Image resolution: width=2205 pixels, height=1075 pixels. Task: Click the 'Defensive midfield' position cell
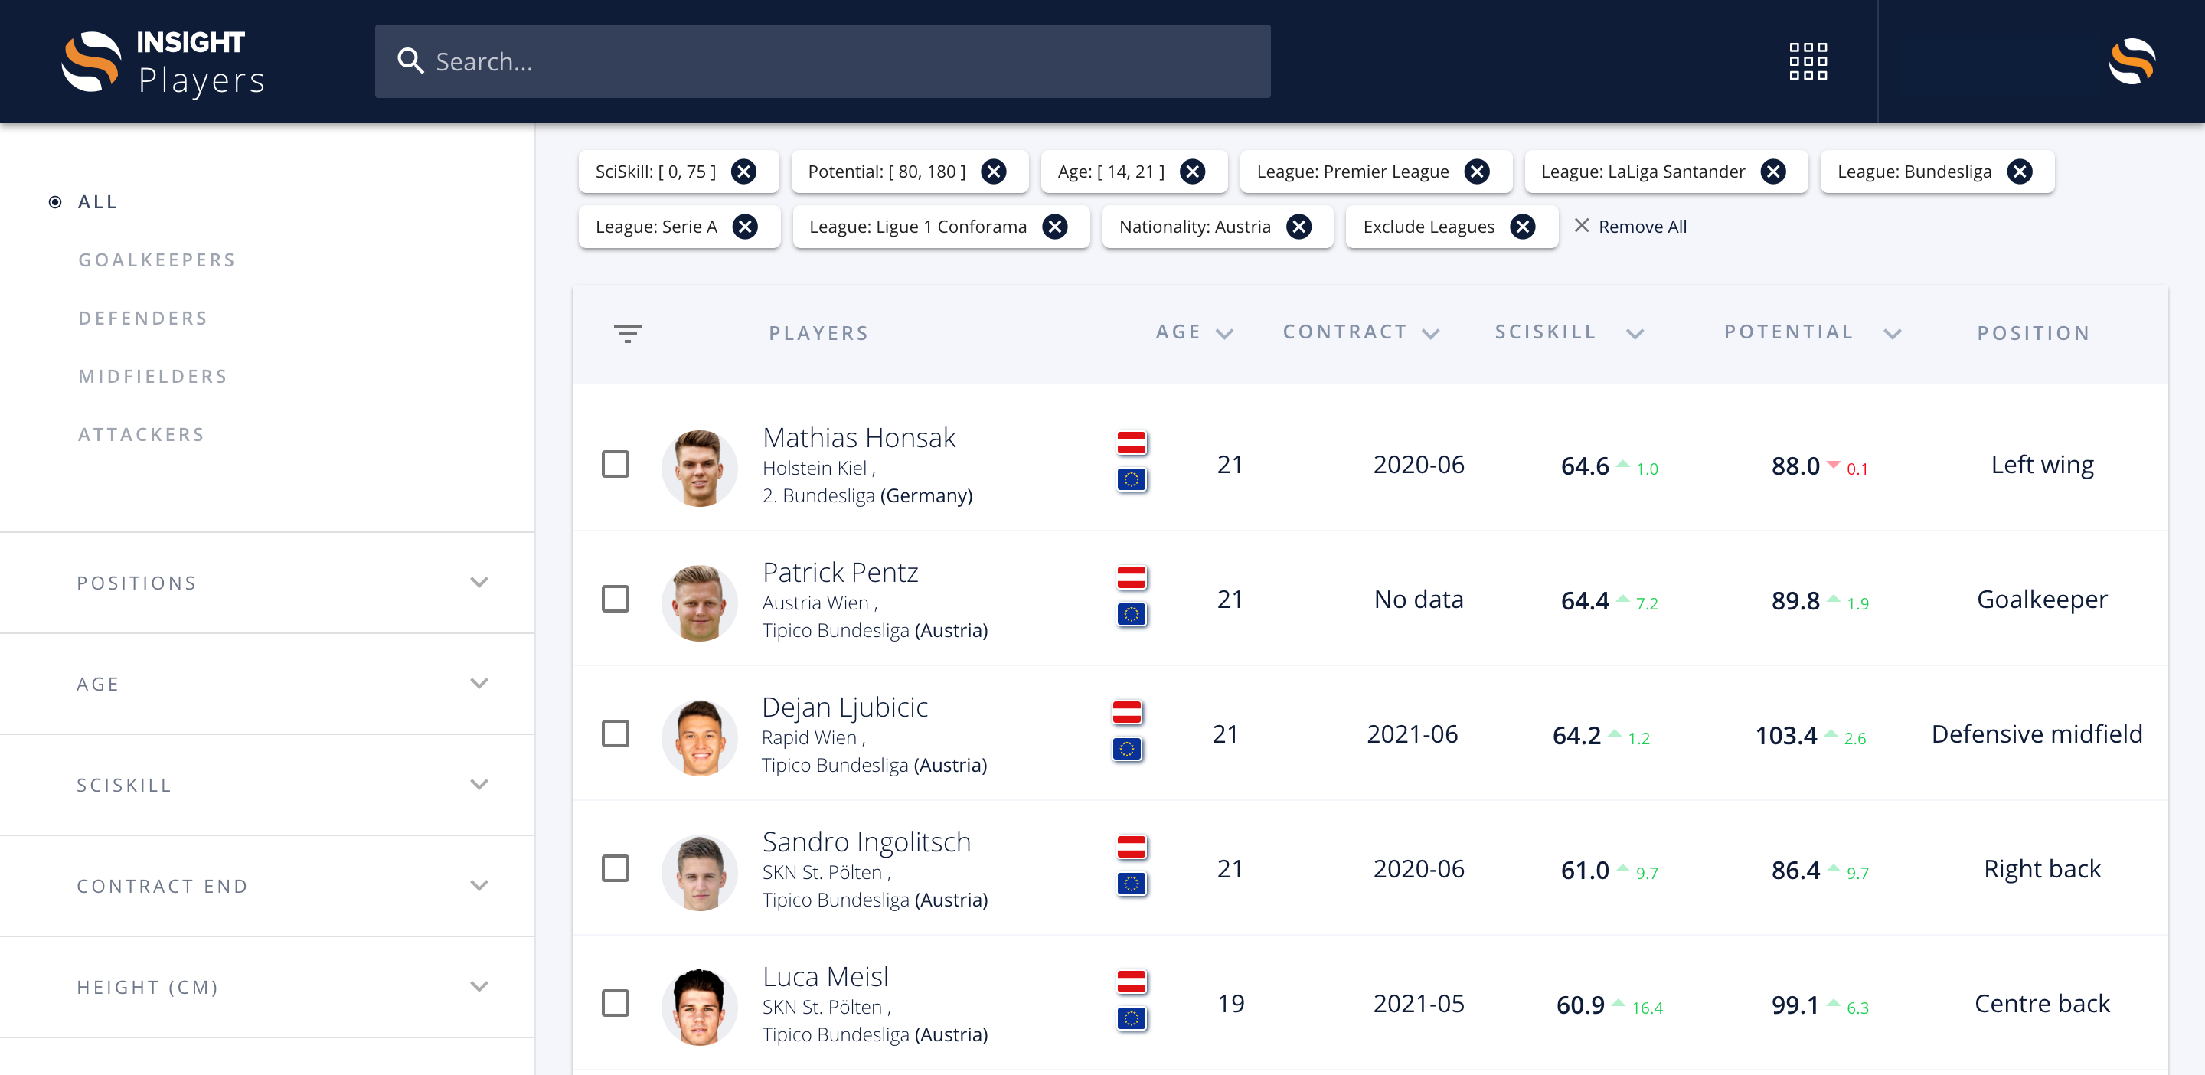[x=2037, y=734]
